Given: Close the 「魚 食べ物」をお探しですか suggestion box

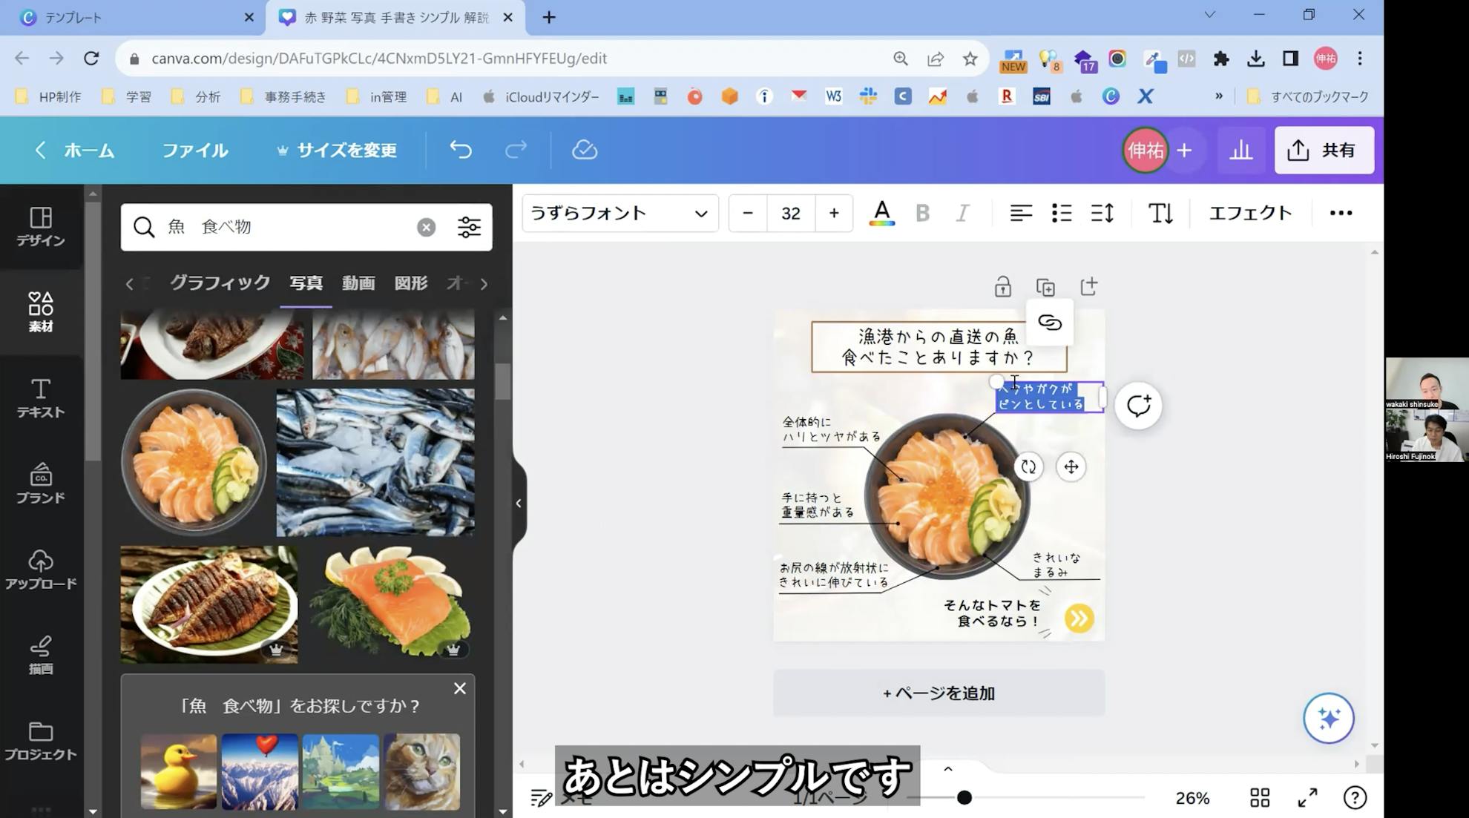Looking at the screenshot, I should coord(460,689).
